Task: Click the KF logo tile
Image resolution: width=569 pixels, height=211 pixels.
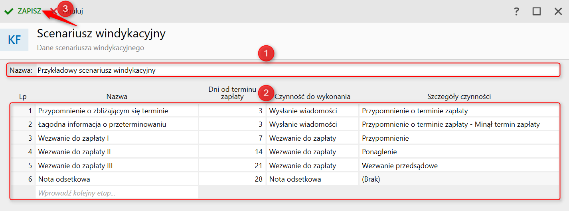Action: pos(14,40)
